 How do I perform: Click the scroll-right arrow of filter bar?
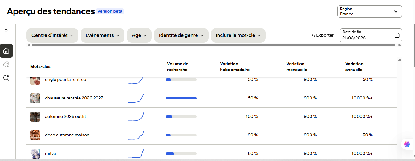[400, 45]
